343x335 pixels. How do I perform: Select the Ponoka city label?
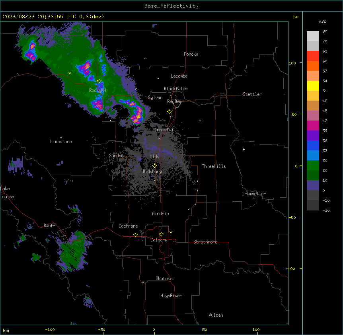click(x=191, y=54)
